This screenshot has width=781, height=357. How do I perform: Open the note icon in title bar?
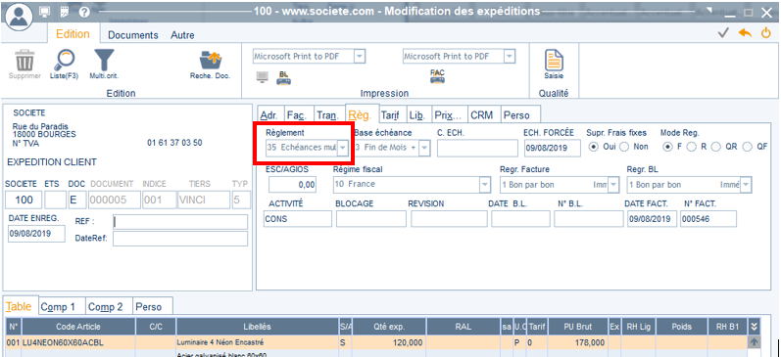pyautogui.click(x=65, y=12)
